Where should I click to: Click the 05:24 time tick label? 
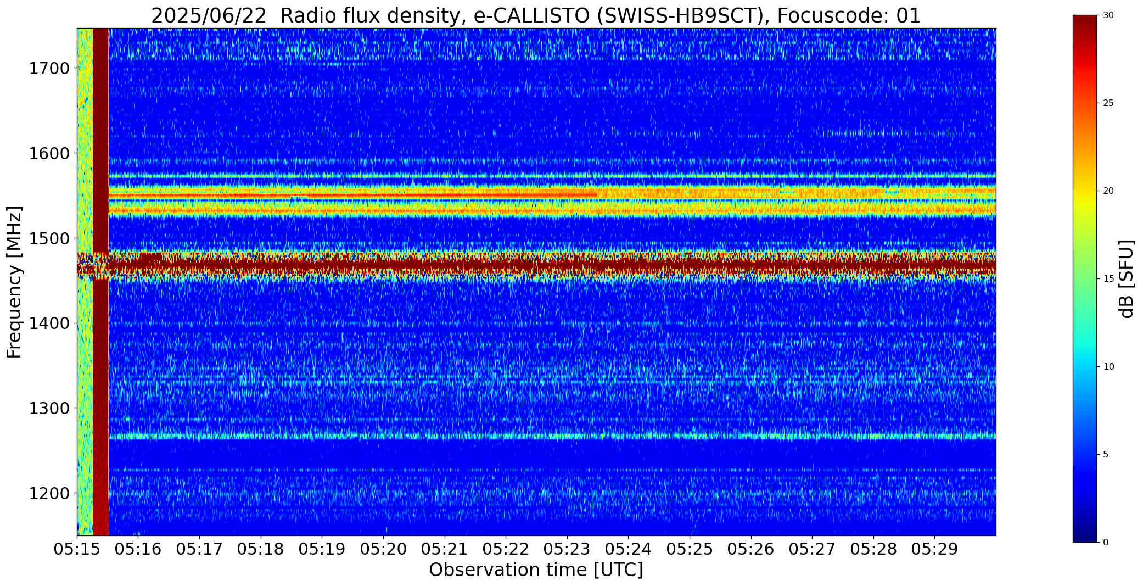tap(628, 549)
